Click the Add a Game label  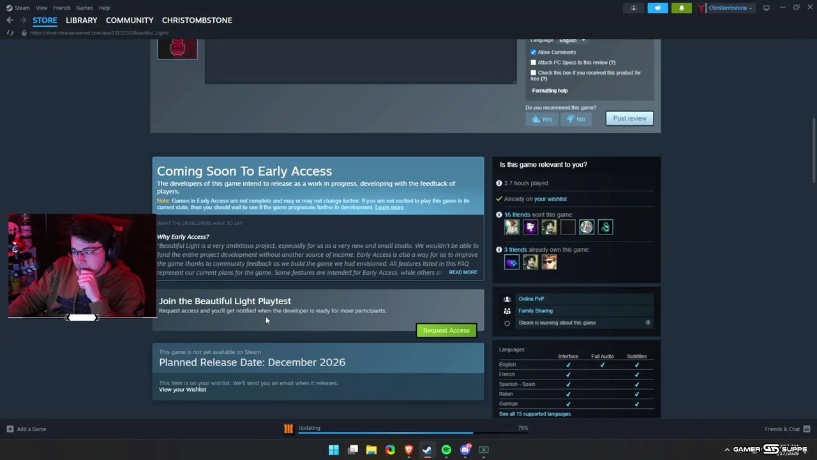click(x=31, y=429)
